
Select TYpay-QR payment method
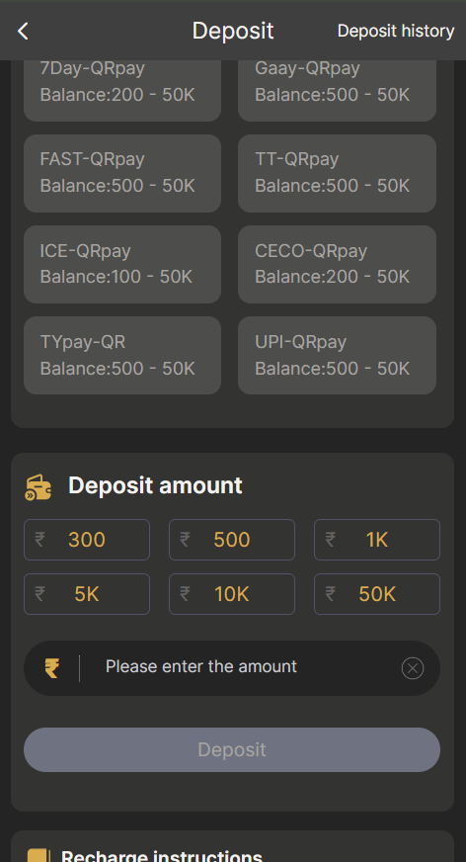[x=121, y=355]
